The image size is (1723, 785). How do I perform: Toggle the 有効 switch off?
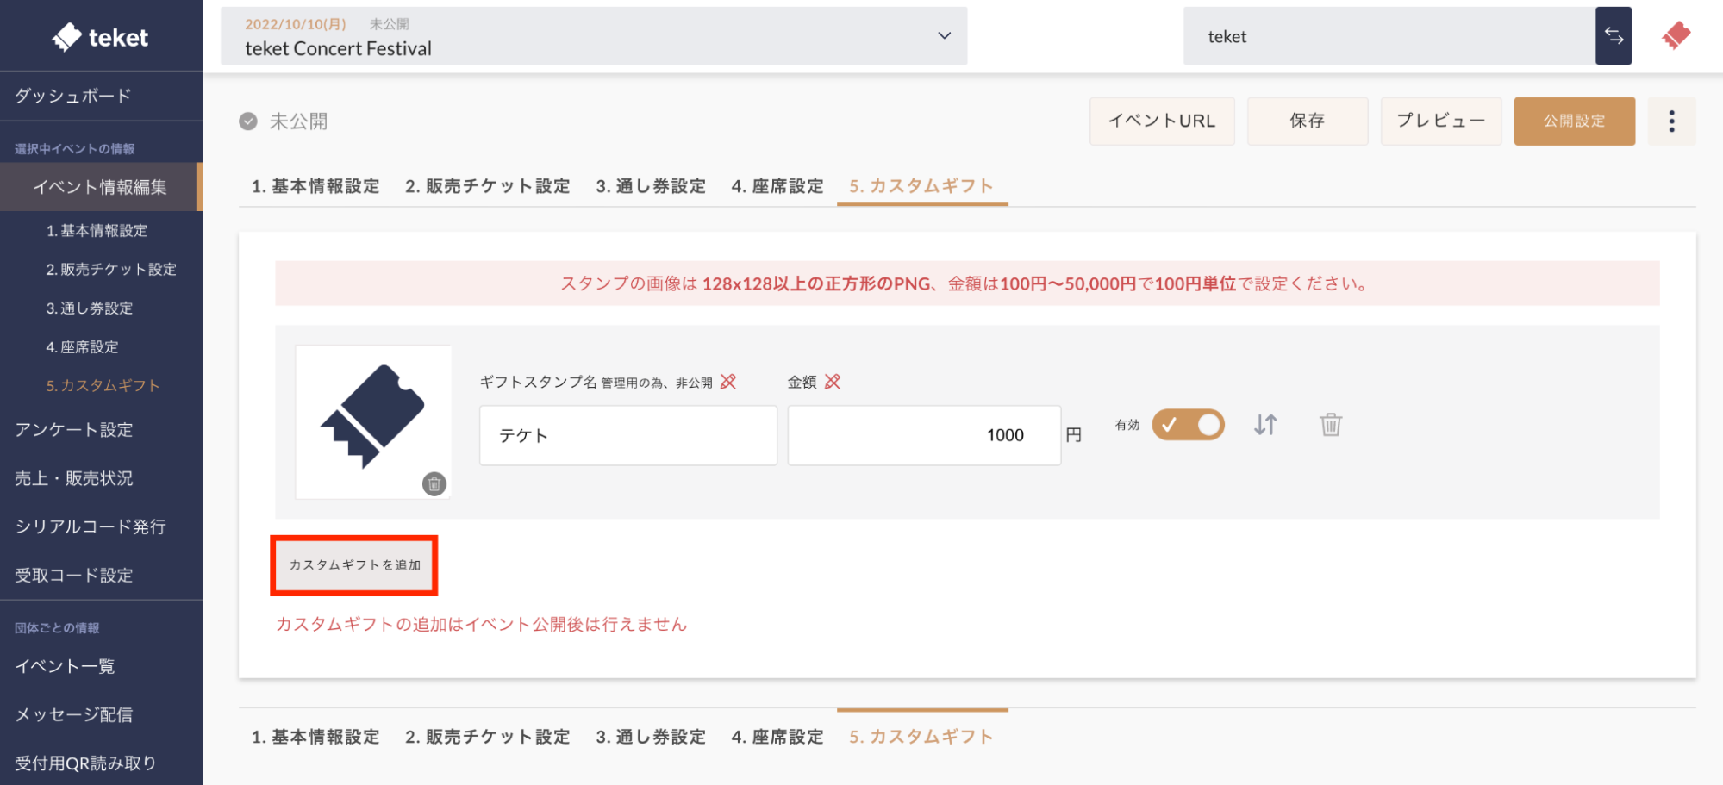pos(1188,425)
